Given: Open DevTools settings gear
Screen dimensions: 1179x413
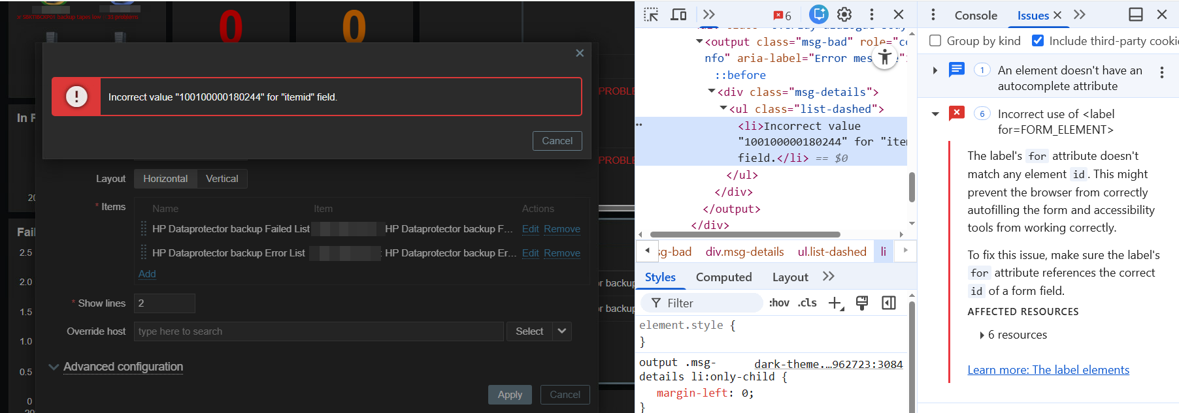Looking at the screenshot, I should point(844,14).
